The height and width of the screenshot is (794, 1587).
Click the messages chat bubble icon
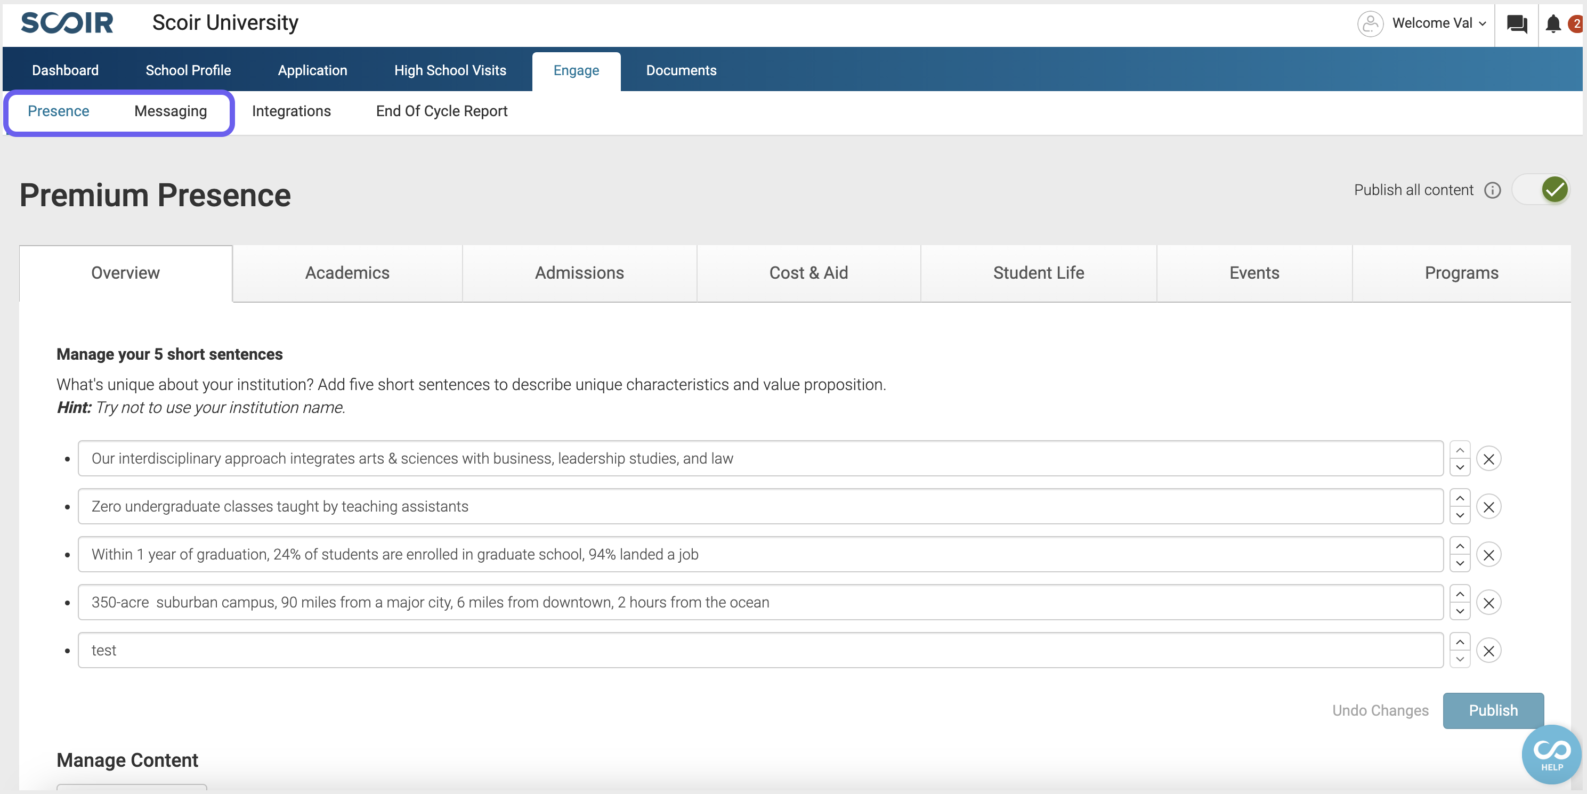[x=1516, y=22]
